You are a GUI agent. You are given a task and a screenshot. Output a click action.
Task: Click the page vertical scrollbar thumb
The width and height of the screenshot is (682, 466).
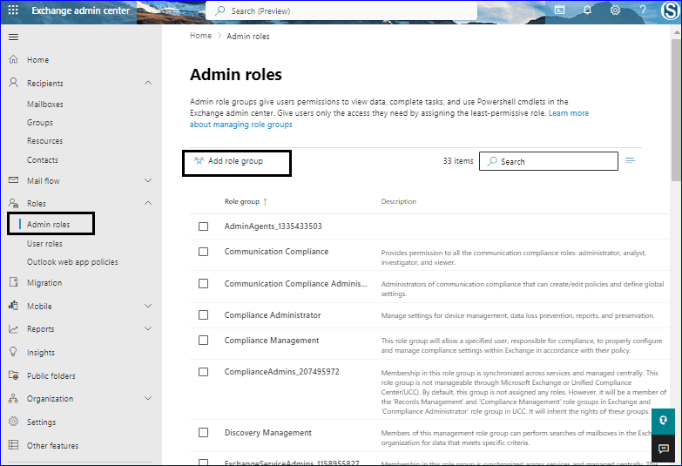coord(676,109)
